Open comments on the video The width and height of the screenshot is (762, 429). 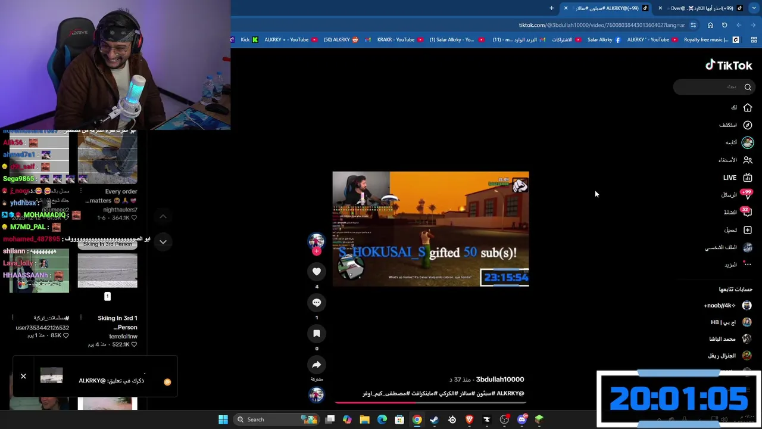317,303
